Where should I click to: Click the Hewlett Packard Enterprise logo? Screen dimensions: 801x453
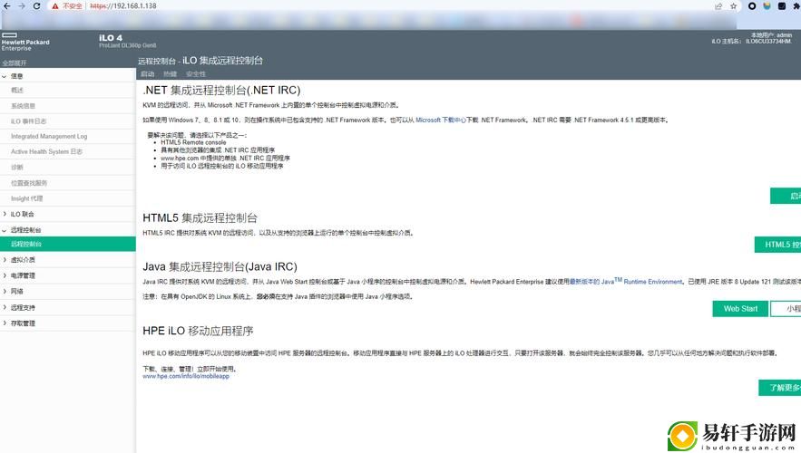pos(25,43)
